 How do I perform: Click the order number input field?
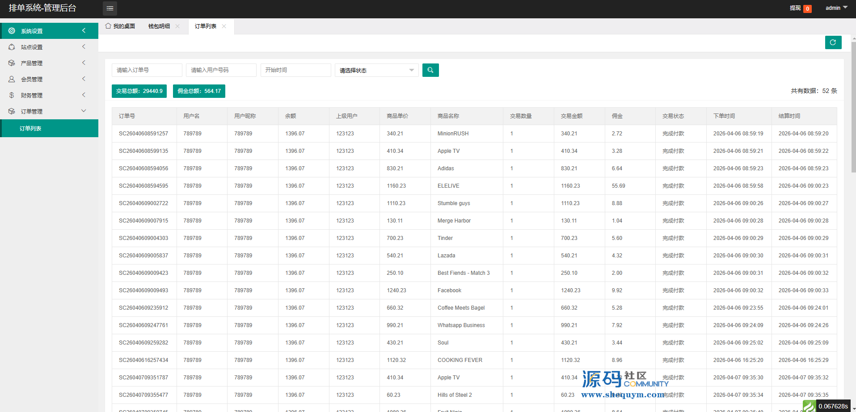[x=147, y=70]
